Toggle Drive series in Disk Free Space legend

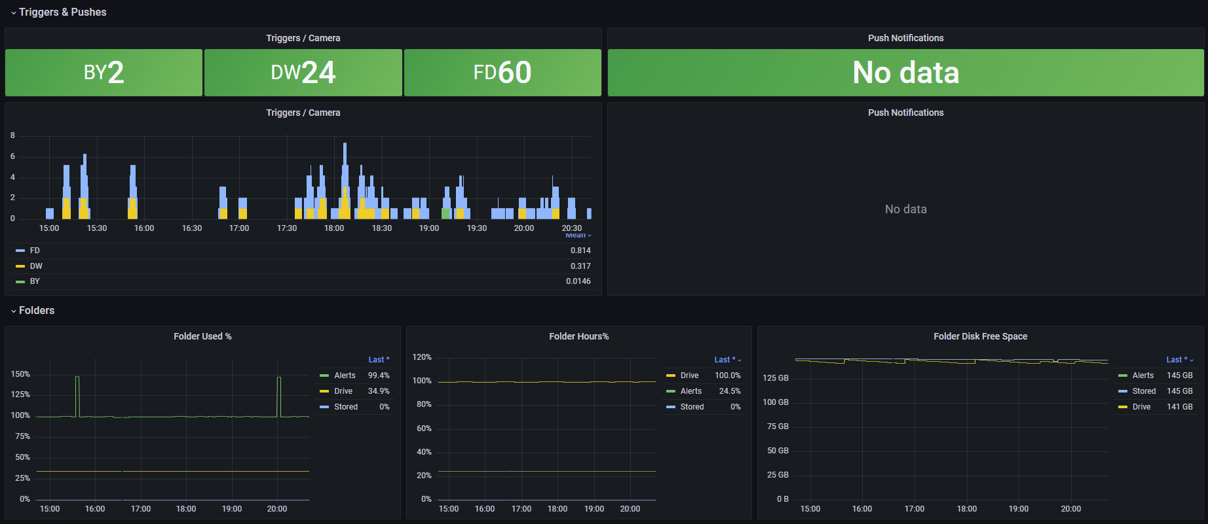pos(1142,407)
